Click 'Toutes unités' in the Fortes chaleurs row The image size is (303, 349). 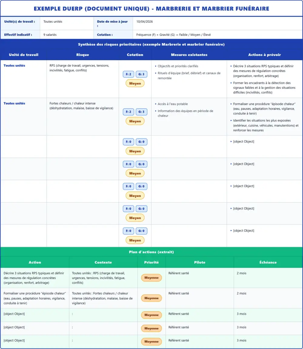click(14, 103)
